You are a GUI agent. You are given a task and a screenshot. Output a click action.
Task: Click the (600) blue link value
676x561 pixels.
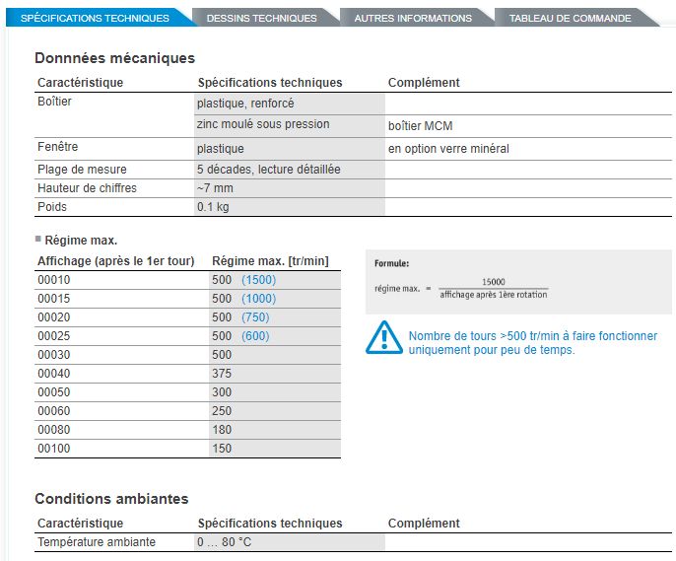pyautogui.click(x=255, y=336)
